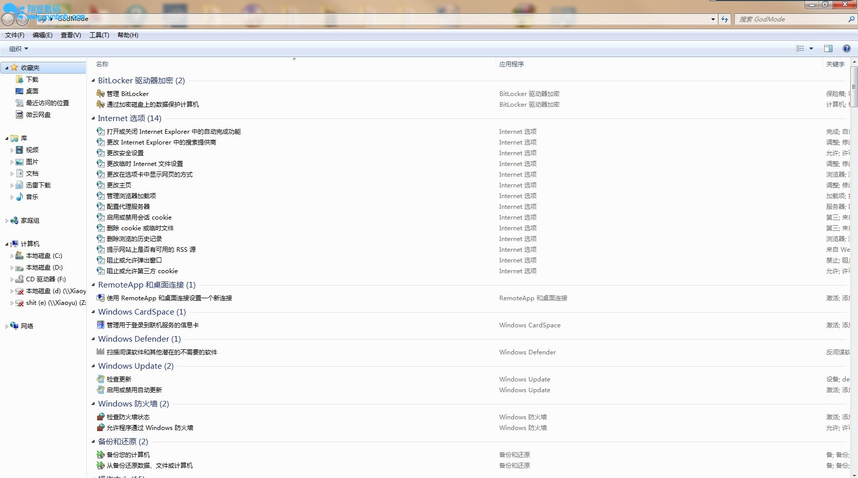Select 管理浏览器加载项 list entry
Screen dimensions: 858x478
(x=131, y=196)
